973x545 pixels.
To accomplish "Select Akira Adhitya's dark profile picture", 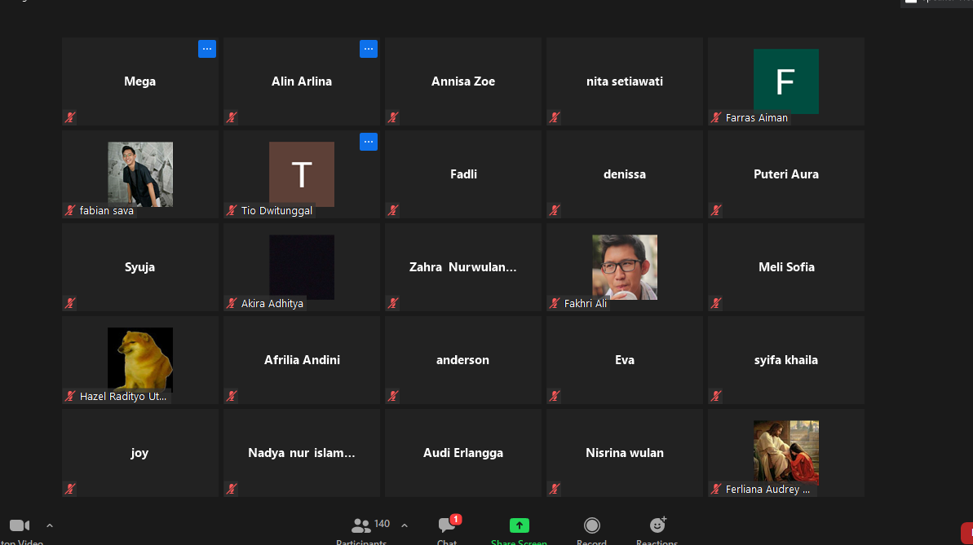I will [x=302, y=267].
